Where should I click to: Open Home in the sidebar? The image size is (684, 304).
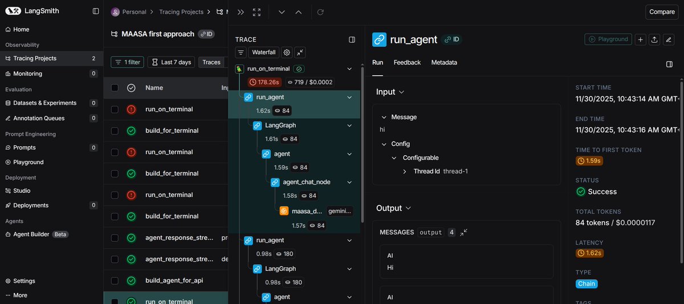click(x=21, y=29)
